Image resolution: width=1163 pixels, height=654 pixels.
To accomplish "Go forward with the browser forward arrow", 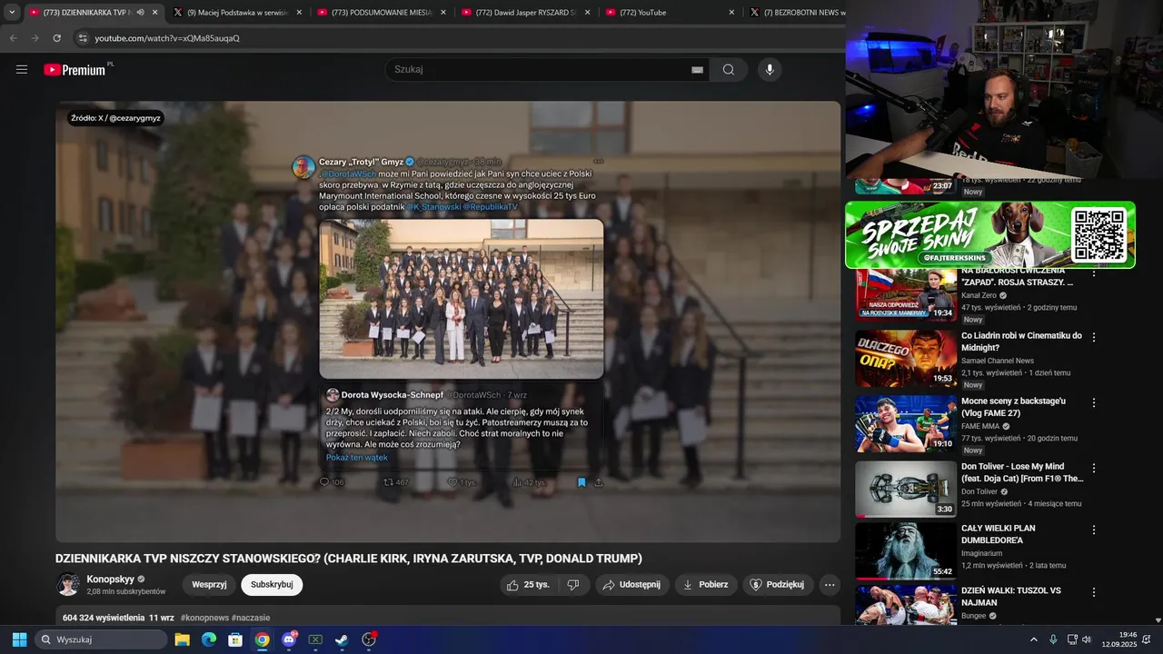I will tap(35, 38).
